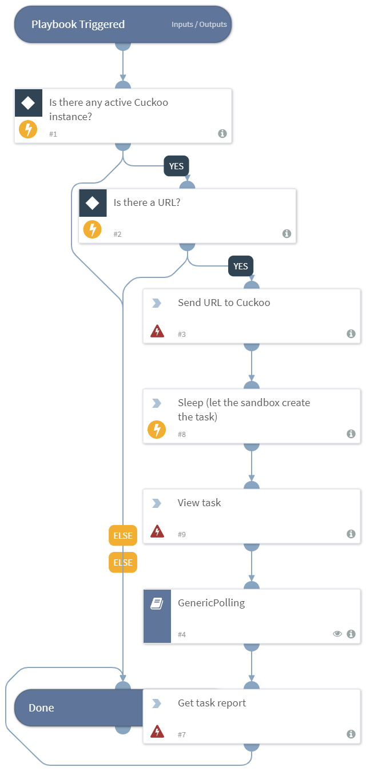
Task: Click orange lightning icon on Sleep task
Action: [157, 430]
